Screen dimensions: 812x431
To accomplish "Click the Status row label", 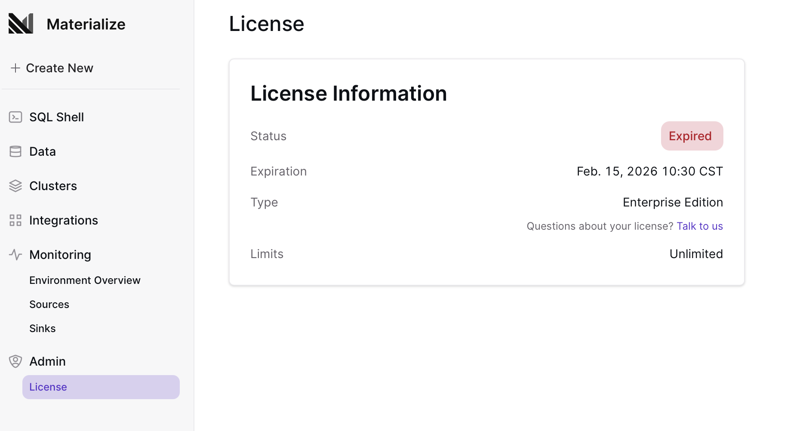I will (268, 136).
